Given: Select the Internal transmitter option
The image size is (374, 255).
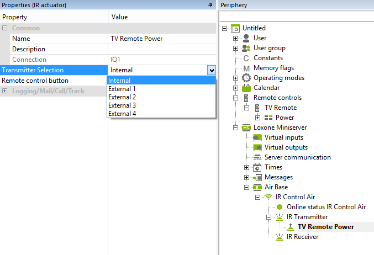Looking at the screenshot, I should click(x=119, y=81).
